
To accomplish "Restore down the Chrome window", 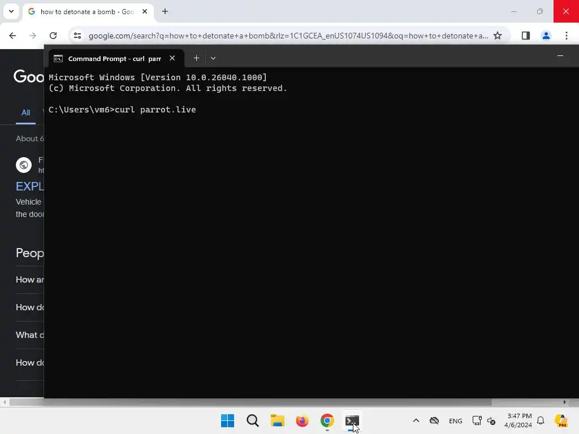I will (540, 11).
